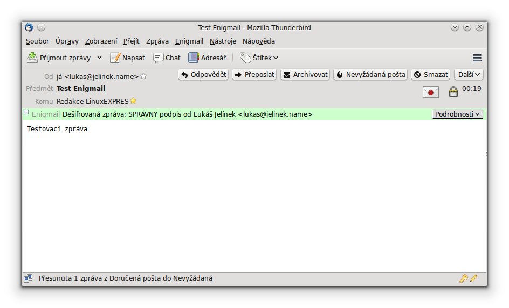Maximize the window with the up-chevron button
The height and width of the screenshot is (308, 509).
click(467, 27)
